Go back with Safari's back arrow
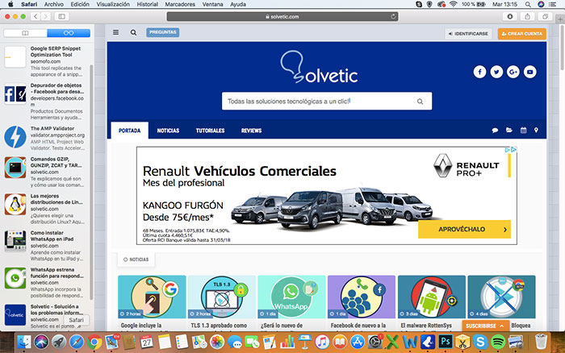 tap(36, 17)
